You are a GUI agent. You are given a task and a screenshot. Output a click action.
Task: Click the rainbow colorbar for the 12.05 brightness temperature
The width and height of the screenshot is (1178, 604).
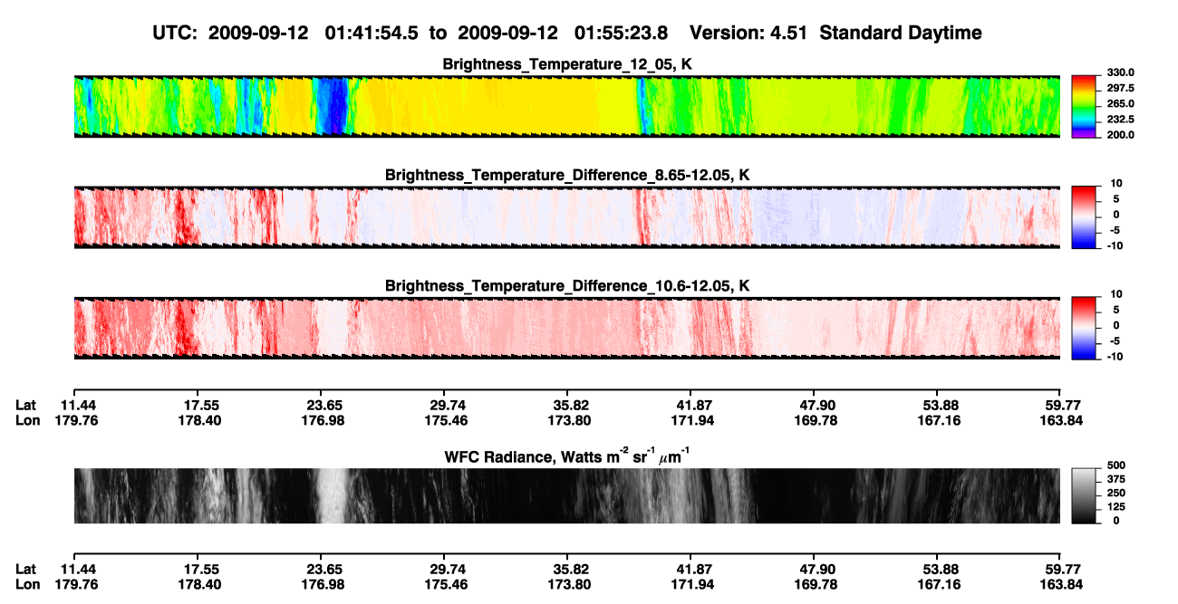tap(1084, 107)
